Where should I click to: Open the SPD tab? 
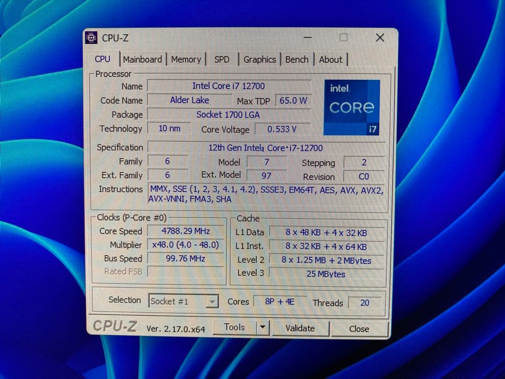click(x=222, y=59)
